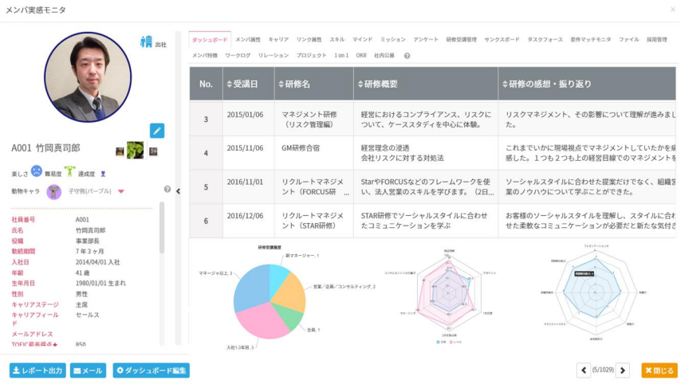Image resolution: width=681 pixels, height=384 pixels.
Task: Switch to キャリア tab
Action: click(x=278, y=40)
